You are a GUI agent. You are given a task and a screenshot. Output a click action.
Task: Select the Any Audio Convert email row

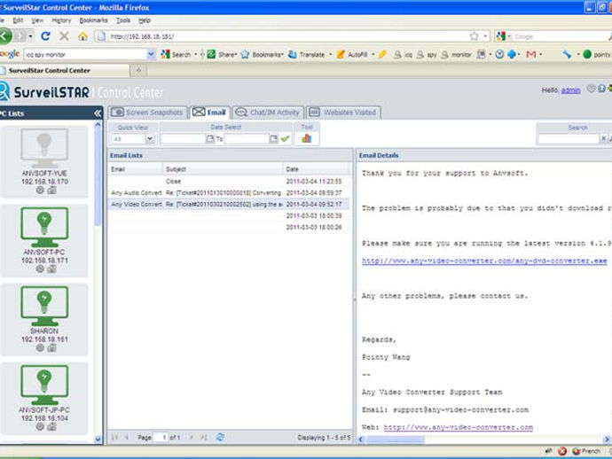229,192
